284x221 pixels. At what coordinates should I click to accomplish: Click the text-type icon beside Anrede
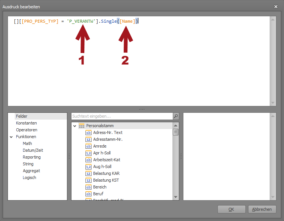click(x=88, y=146)
